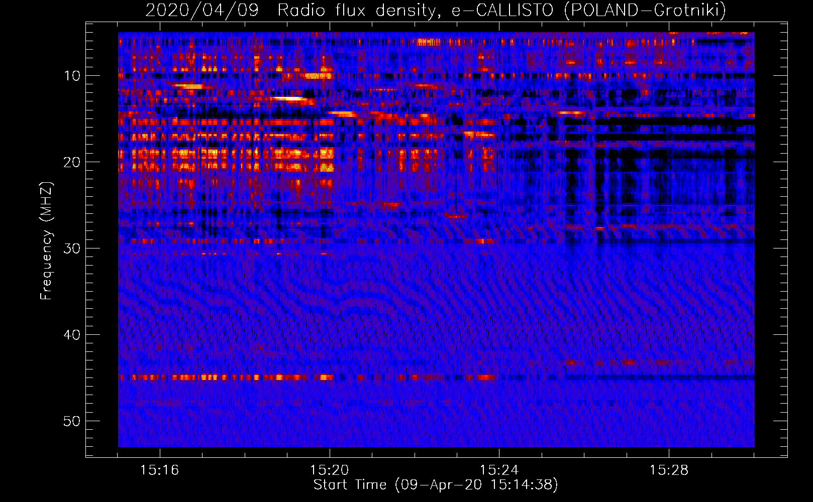Image resolution: width=813 pixels, height=502 pixels.
Task: Click the '20' frequency tick label
Action: pyautogui.click(x=72, y=162)
